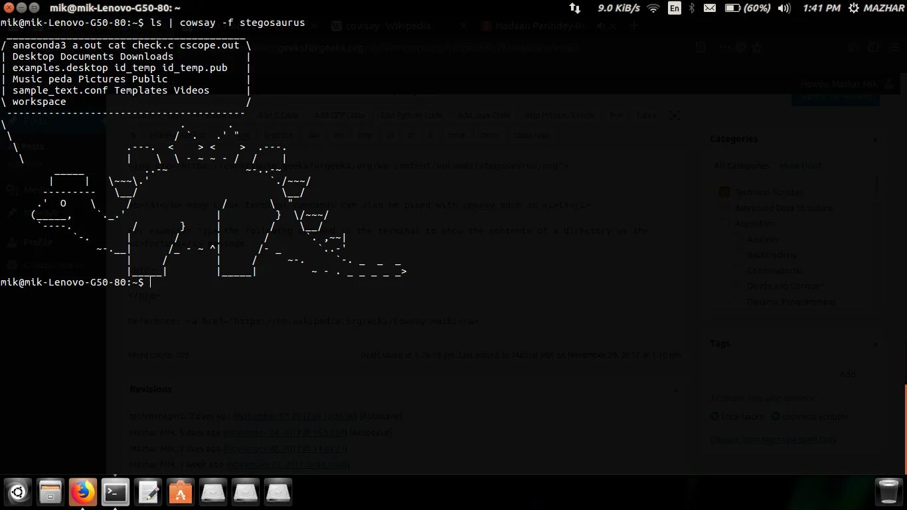
Task: Show the calendar from the 1:41 PM clock
Action: tap(821, 8)
